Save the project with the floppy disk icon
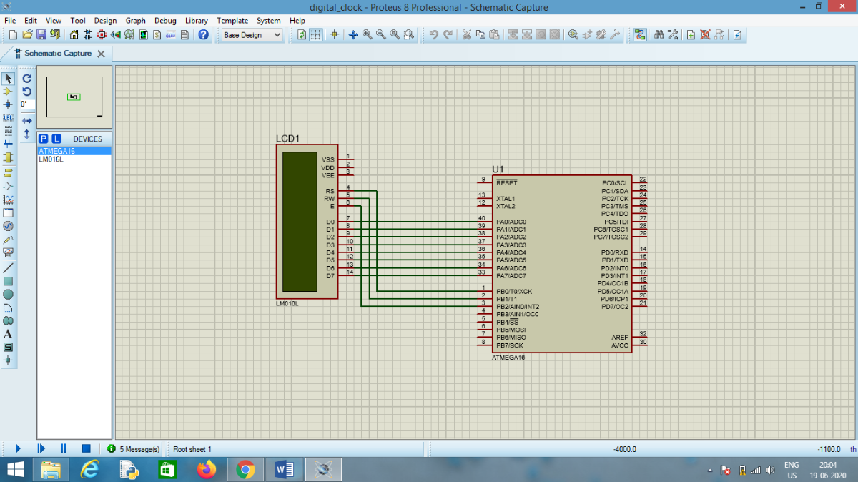858x482 pixels. click(41, 34)
